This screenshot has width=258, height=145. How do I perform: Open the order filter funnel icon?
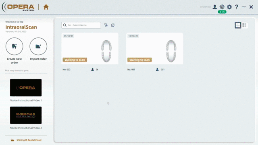tap(106, 25)
